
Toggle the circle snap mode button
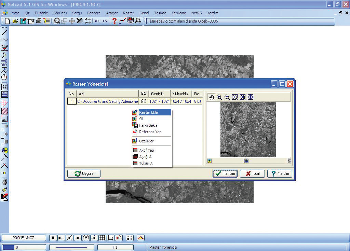(x=86, y=238)
